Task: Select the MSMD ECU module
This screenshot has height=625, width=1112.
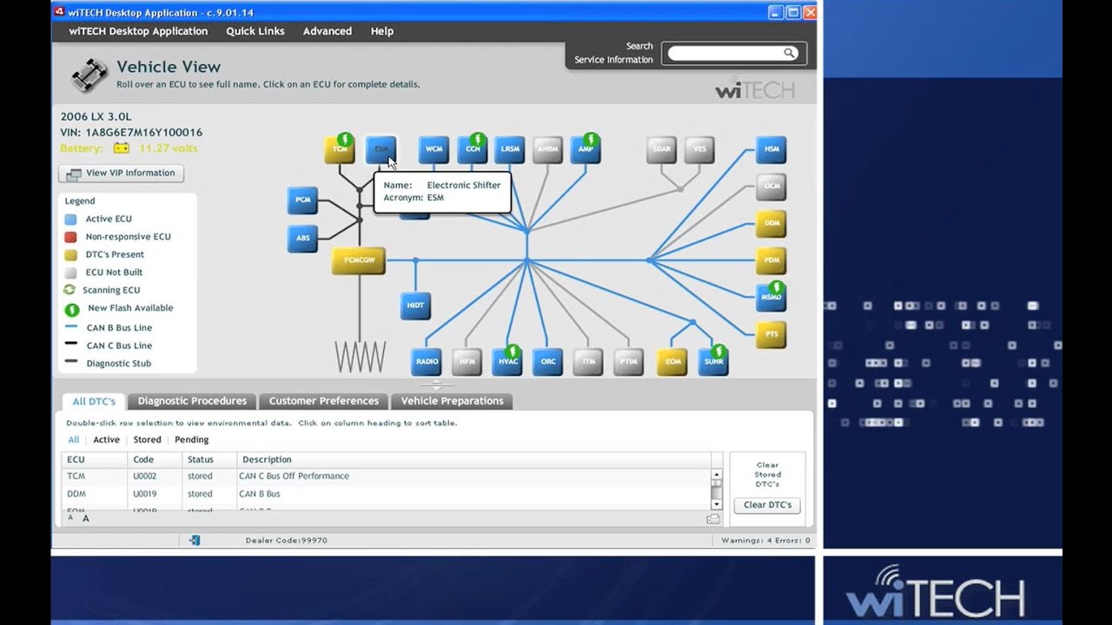Action: 771,297
